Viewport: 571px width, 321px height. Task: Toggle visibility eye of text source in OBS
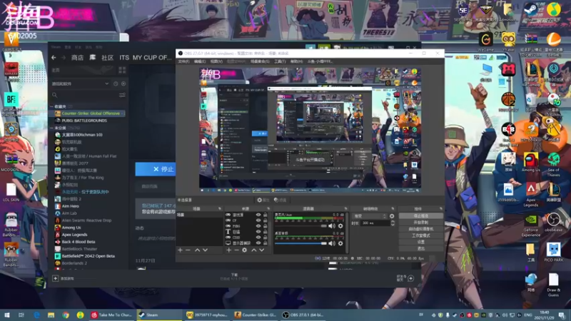[x=258, y=231]
